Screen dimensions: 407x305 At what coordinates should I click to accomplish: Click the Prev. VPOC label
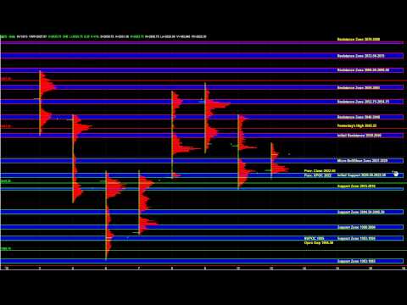[x=318, y=175]
